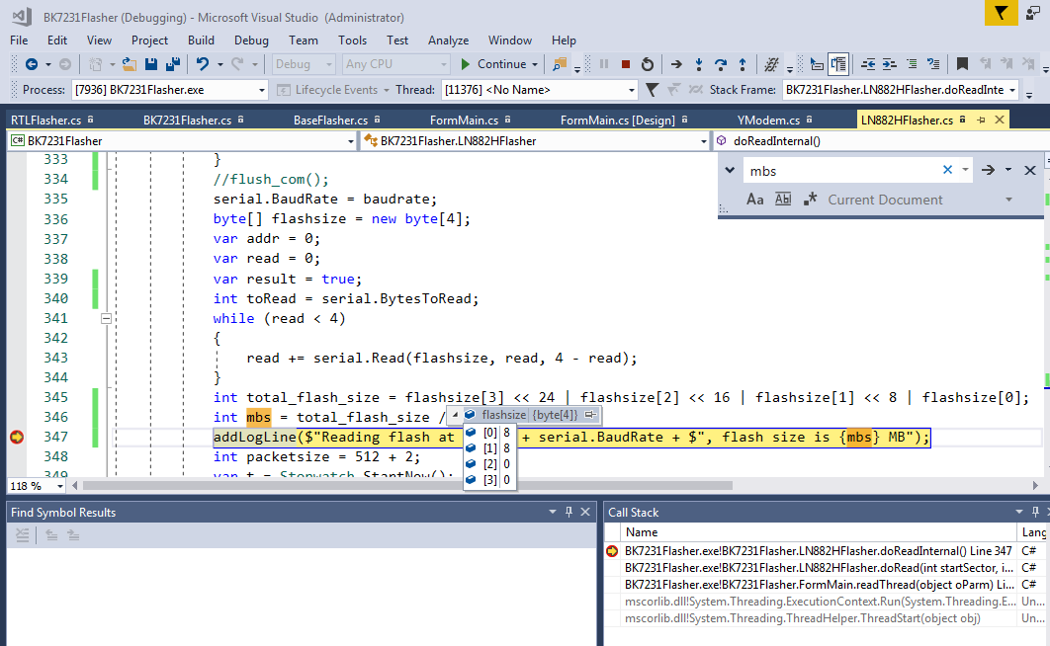Step Over the current statement
Viewport: 1050px width, 646px height.
click(x=721, y=64)
